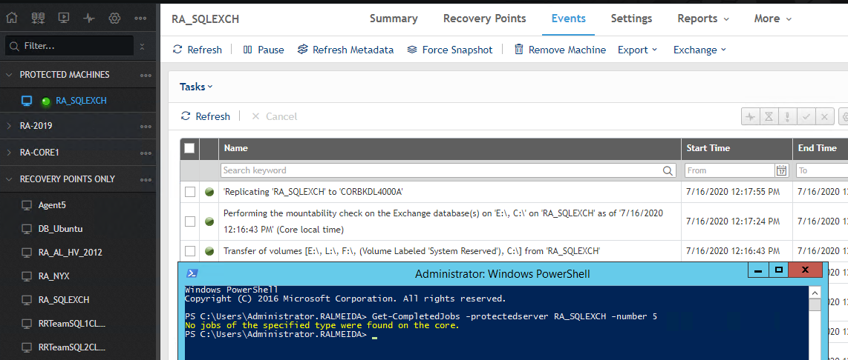
Task: Collapse the Recovery Points Only section
Action: point(9,179)
